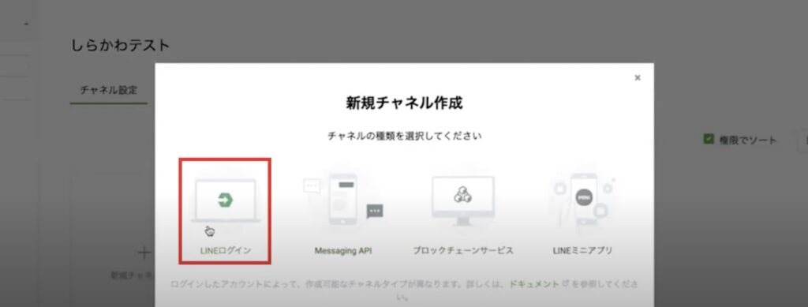Click the ブロックチェーンサービス label
Screen dimensions: 808x307
(462, 251)
